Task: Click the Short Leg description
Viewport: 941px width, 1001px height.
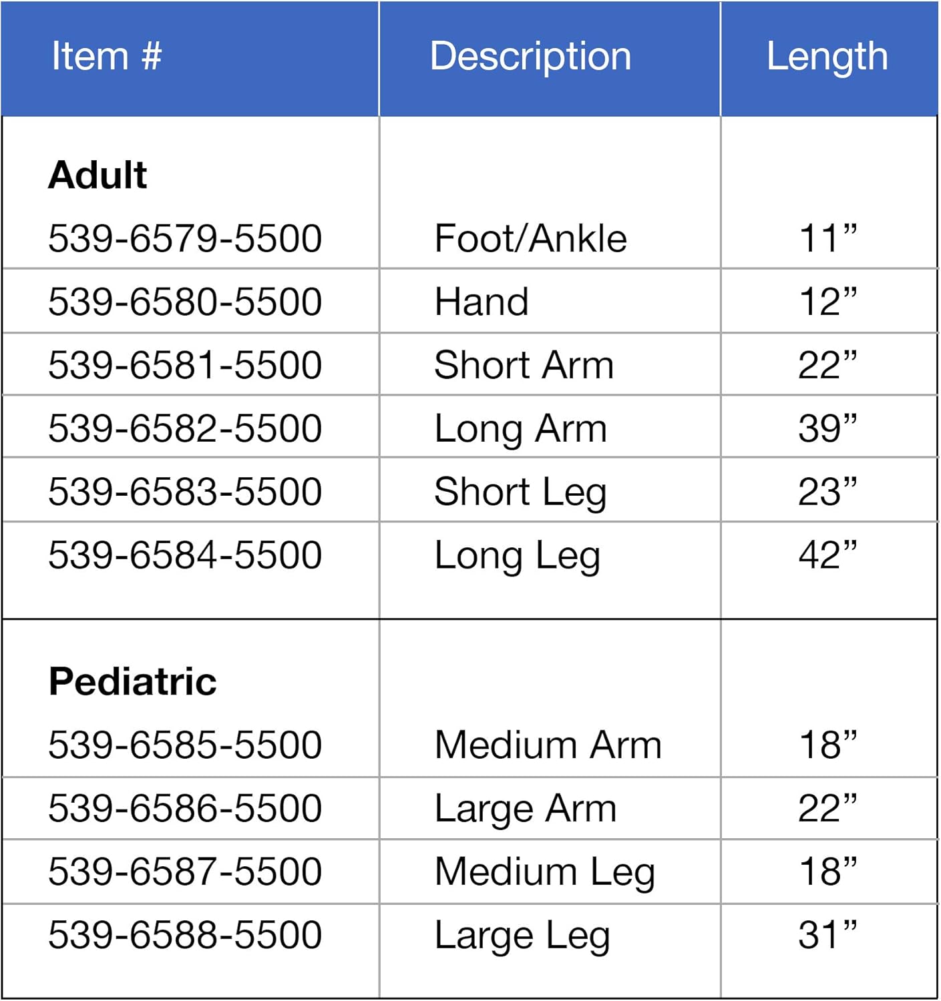Action: pos(520,492)
